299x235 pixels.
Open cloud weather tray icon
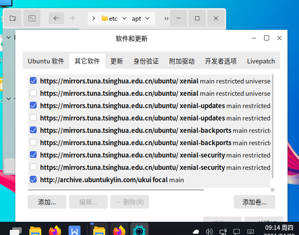(x=196, y=232)
